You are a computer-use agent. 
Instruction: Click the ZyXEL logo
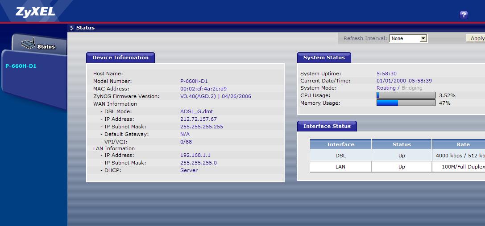pos(35,12)
